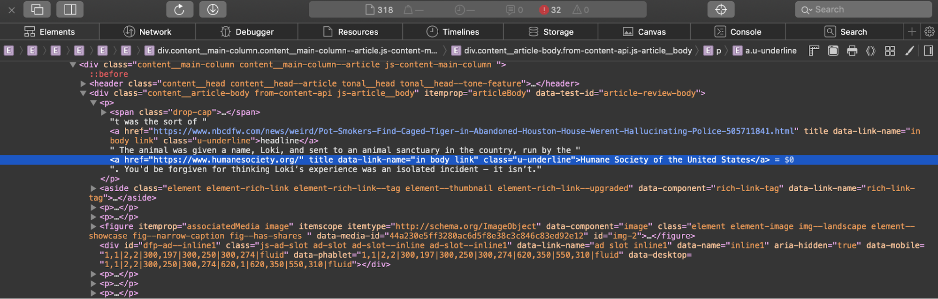This screenshot has width=938, height=299.
Task: Click the top-right Search input field
Action: pyautogui.click(x=863, y=9)
